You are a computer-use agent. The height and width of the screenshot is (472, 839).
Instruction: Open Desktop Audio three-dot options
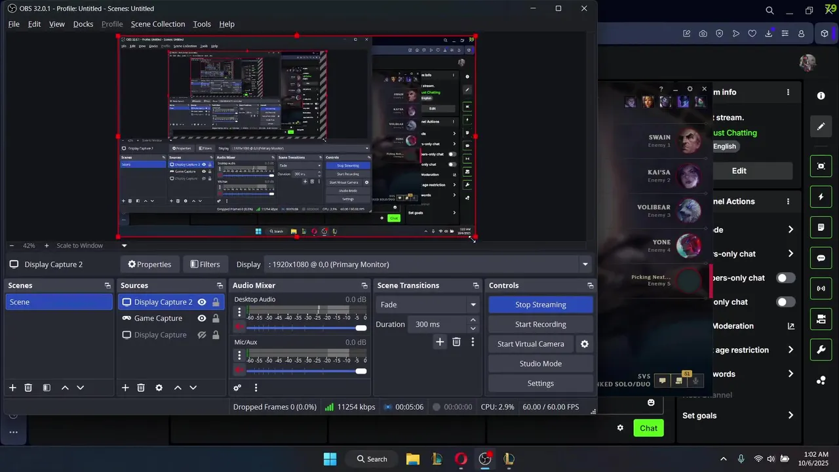point(239,312)
